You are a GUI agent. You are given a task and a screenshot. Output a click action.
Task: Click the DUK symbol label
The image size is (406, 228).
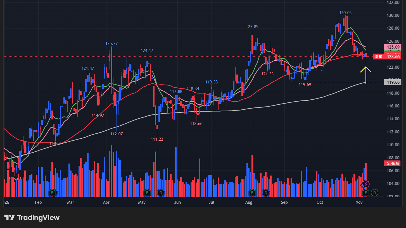(378, 57)
